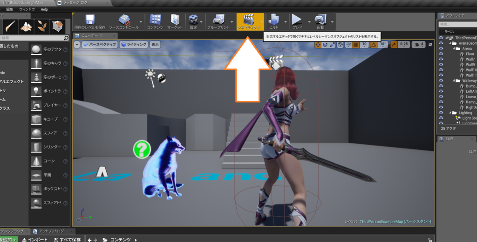This screenshot has width=477, height=242.
Task: Click the インポート (Import) button
Action: point(34,240)
